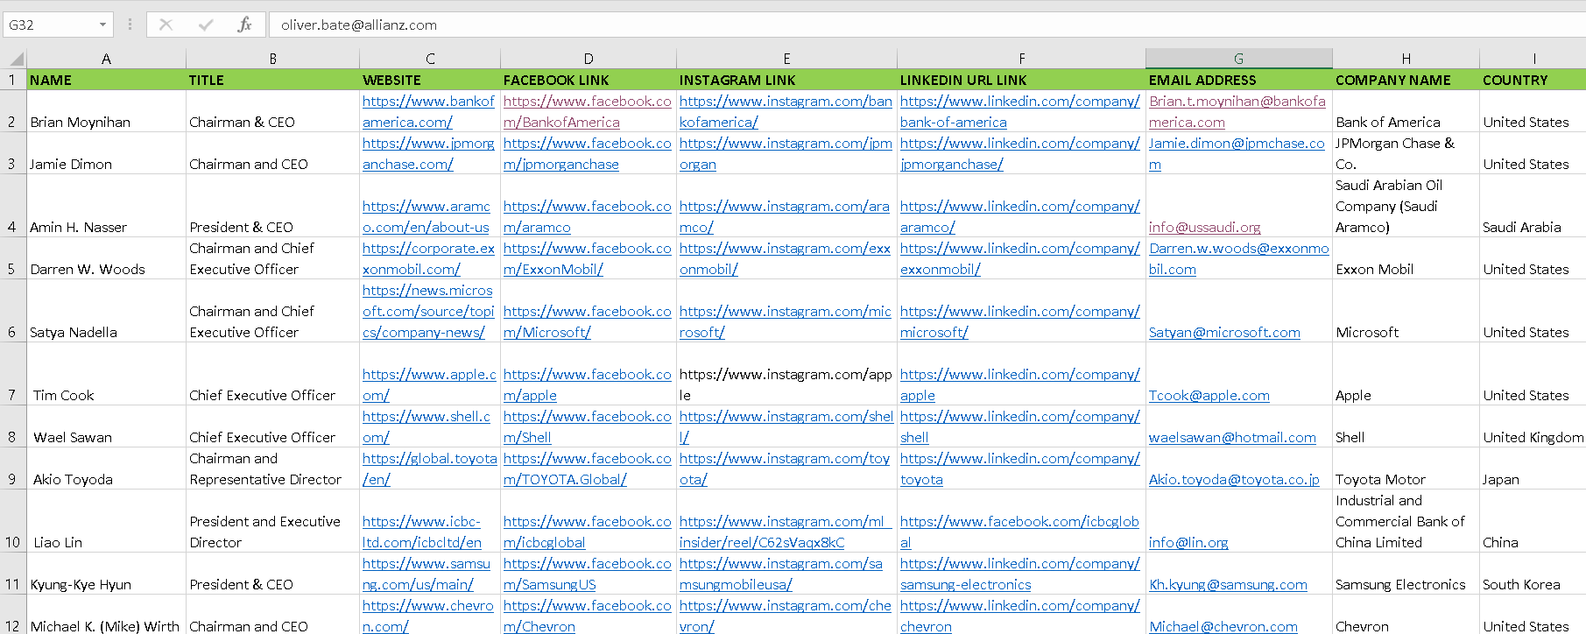The height and width of the screenshot is (634, 1586).
Task: Click the FACEBOOK LINK header cell
Action: tap(589, 80)
